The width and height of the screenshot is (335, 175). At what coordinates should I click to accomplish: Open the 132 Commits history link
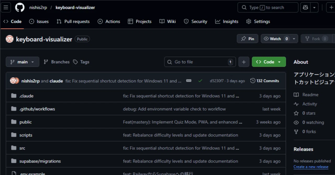click(265, 81)
